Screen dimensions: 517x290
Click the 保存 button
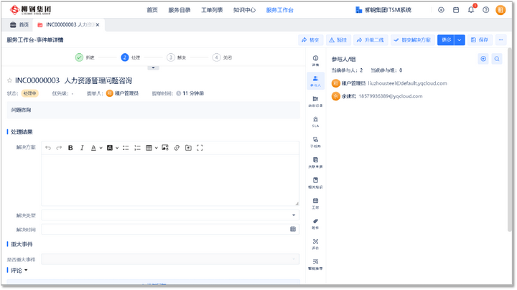479,39
